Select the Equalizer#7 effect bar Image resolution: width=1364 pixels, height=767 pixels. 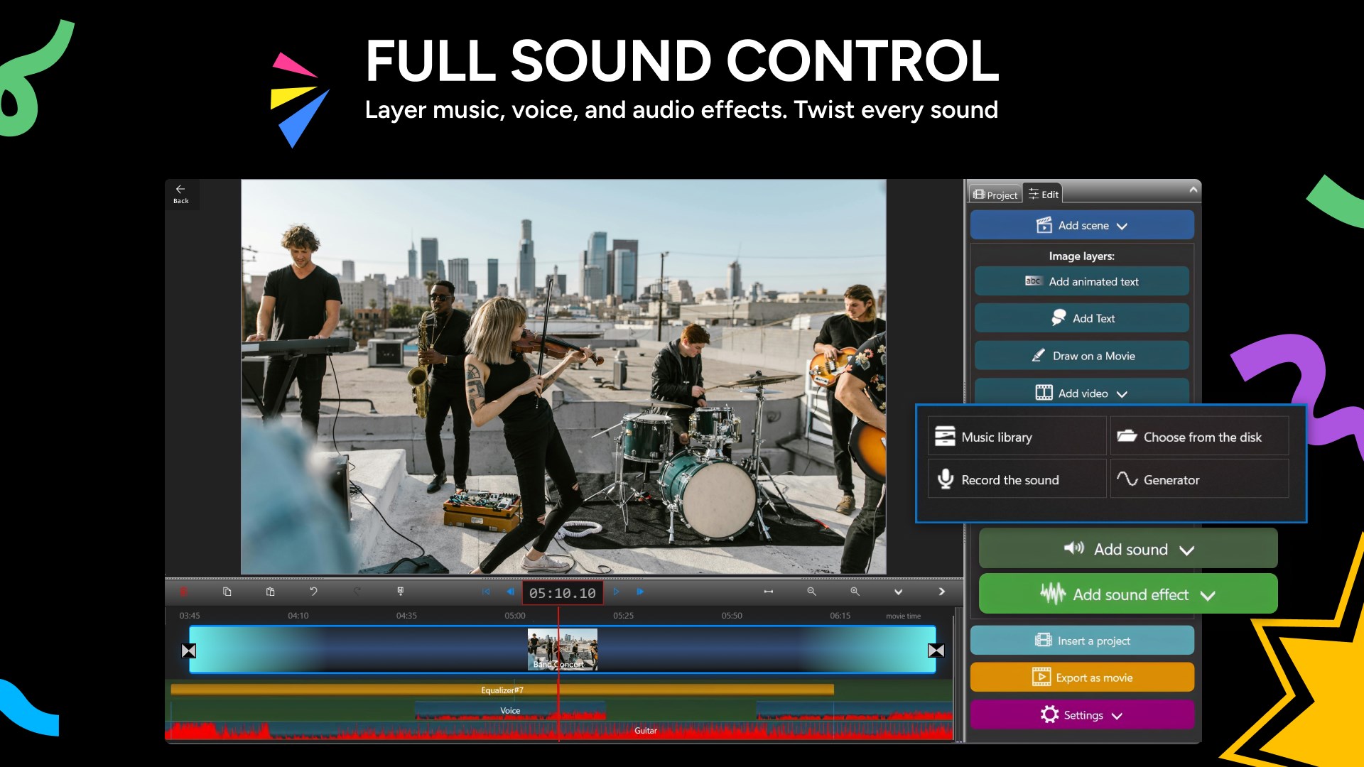click(502, 690)
